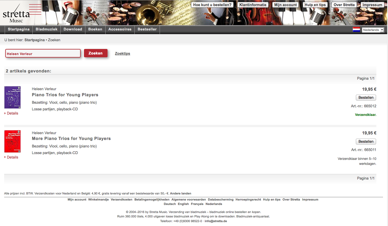Image resolution: width=388 pixels, height=226 pixels.
Task: Click Bestellen for article 665012
Action: click(366, 97)
